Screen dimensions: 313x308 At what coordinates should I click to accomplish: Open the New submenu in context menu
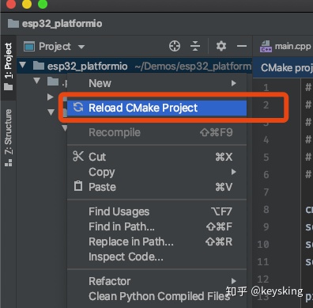pos(156,83)
